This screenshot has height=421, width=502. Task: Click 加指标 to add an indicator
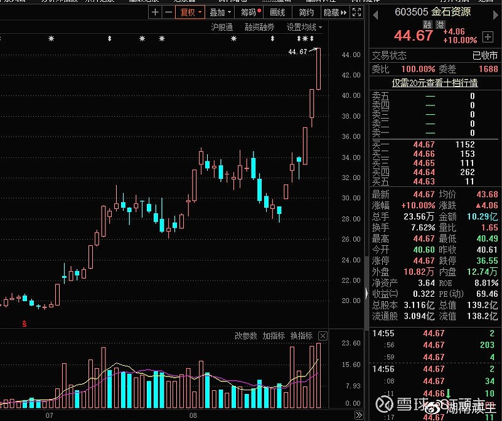tap(274, 336)
